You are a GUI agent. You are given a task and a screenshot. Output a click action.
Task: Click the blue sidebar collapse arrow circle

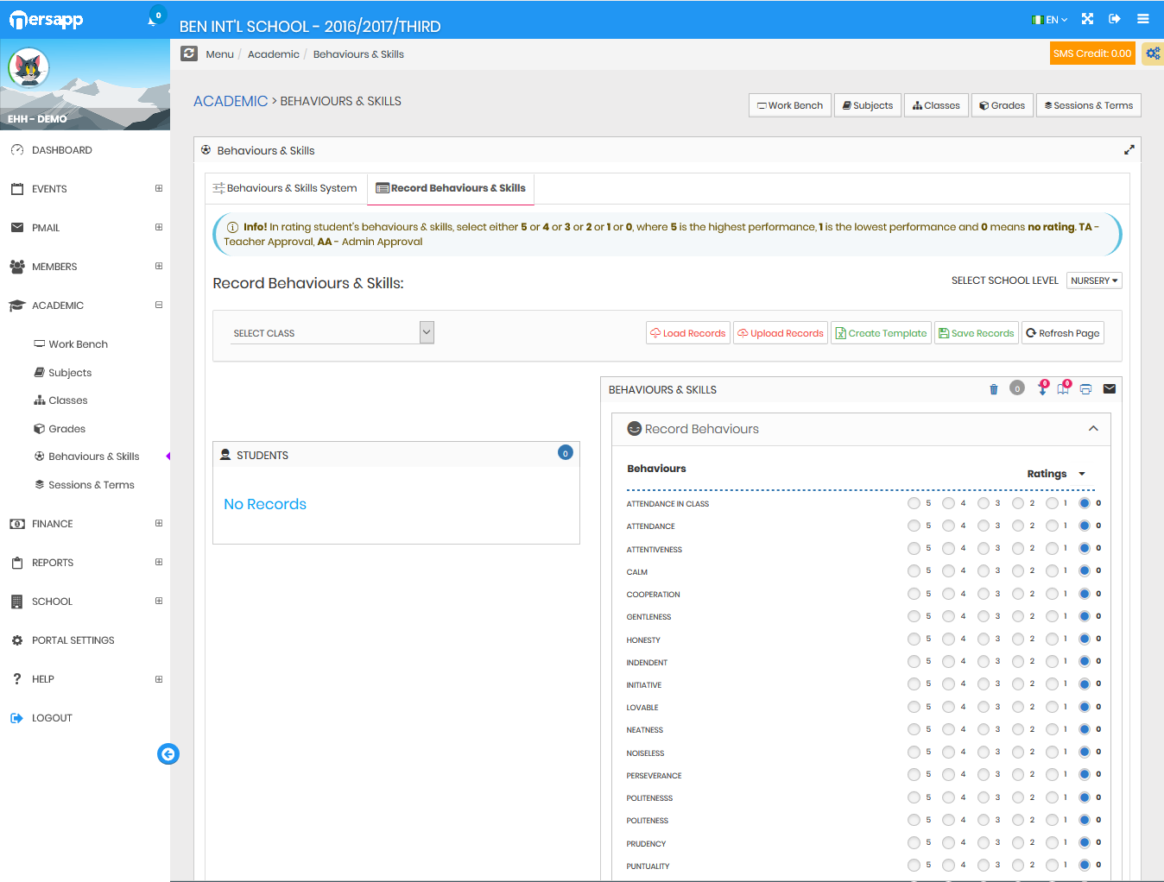tap(168, 754)
